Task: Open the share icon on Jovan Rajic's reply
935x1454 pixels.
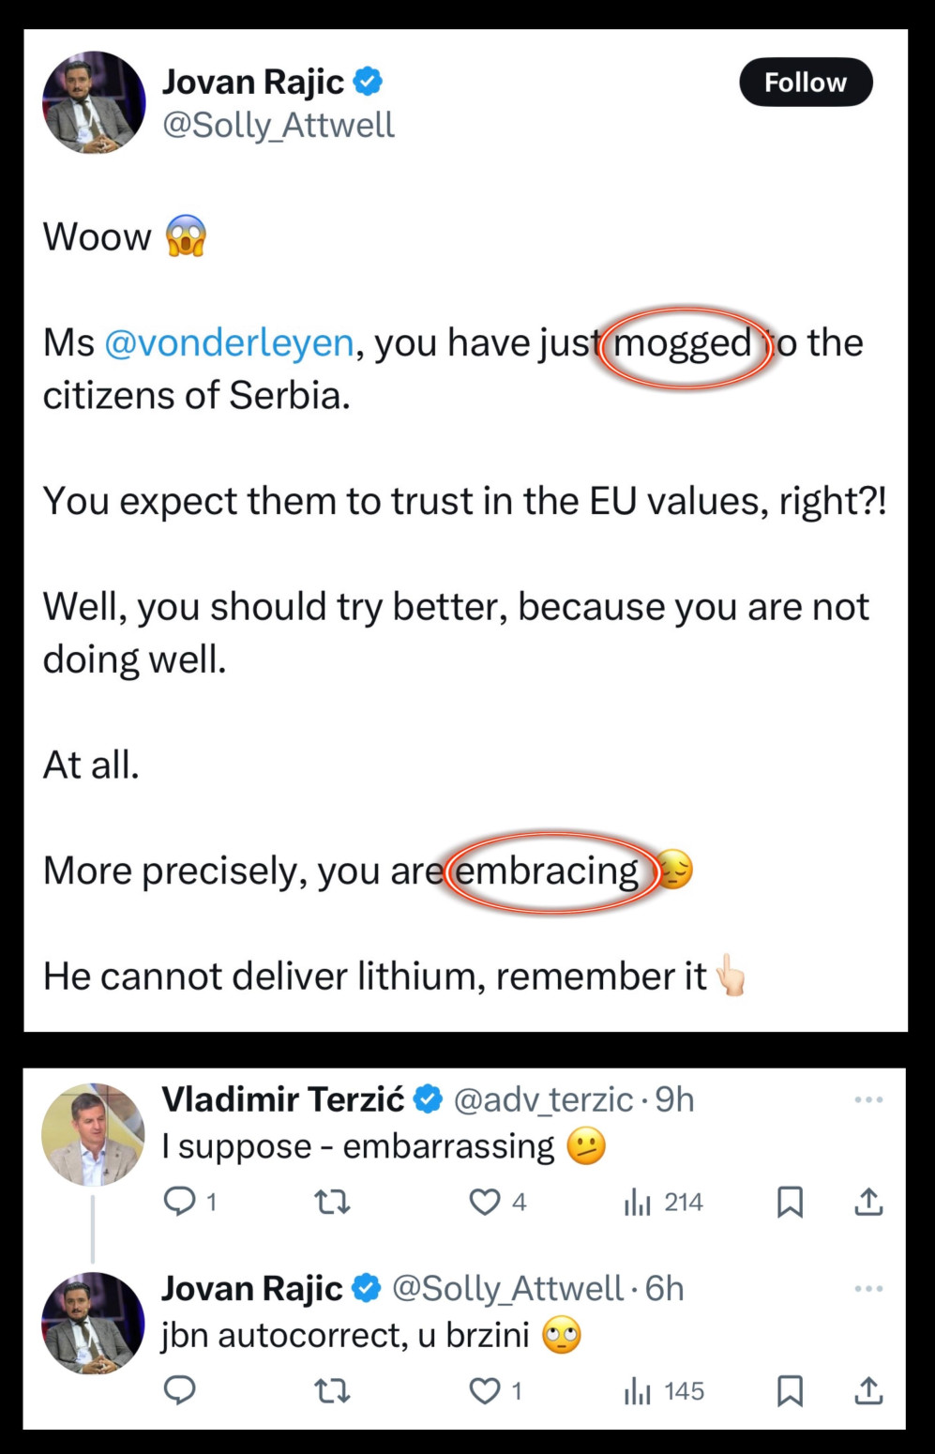Action: point(868,1391)
